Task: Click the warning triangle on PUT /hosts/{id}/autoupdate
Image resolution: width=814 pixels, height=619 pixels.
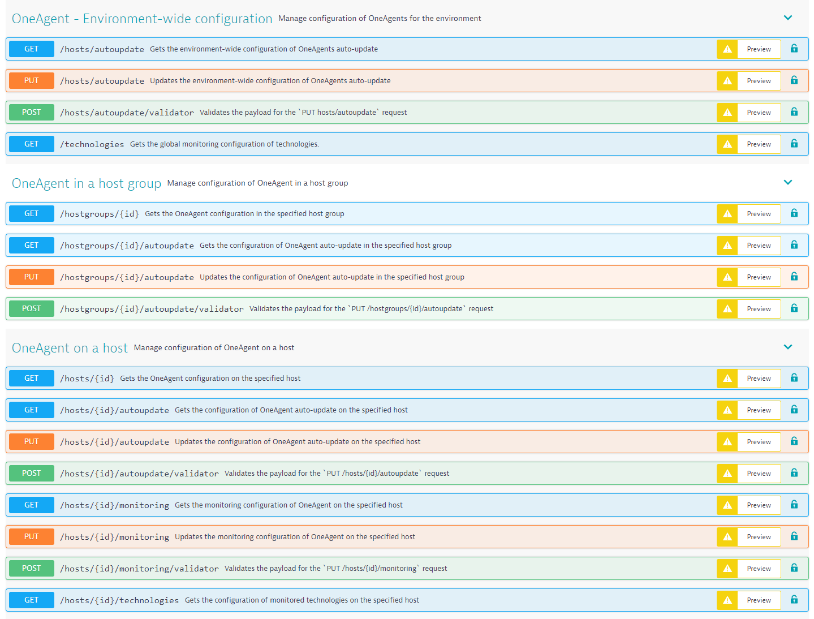Action: [727, 442]
